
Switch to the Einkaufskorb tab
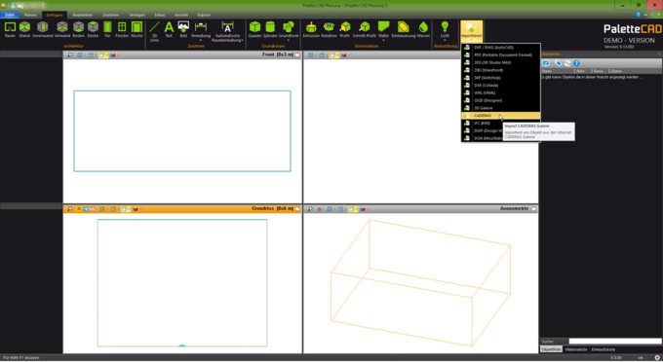point(603,349)
